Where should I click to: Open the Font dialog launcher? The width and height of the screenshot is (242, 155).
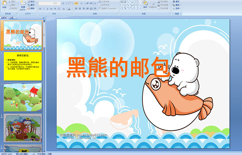pos(72,13)
